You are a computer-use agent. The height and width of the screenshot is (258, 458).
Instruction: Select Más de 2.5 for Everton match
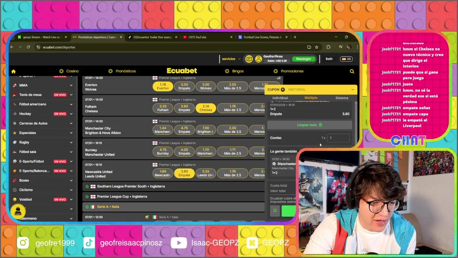(x=233, y=86)
